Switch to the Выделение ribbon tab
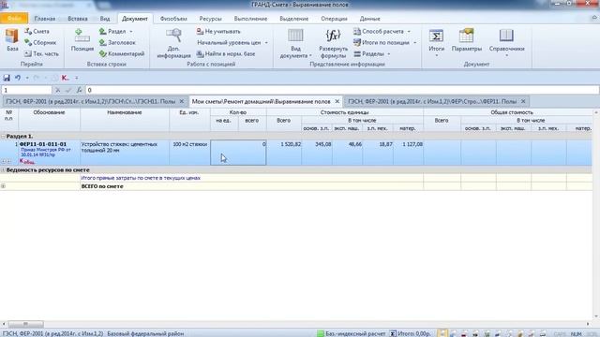This screenshot has height=337, width=600. (x=293, y=19)
